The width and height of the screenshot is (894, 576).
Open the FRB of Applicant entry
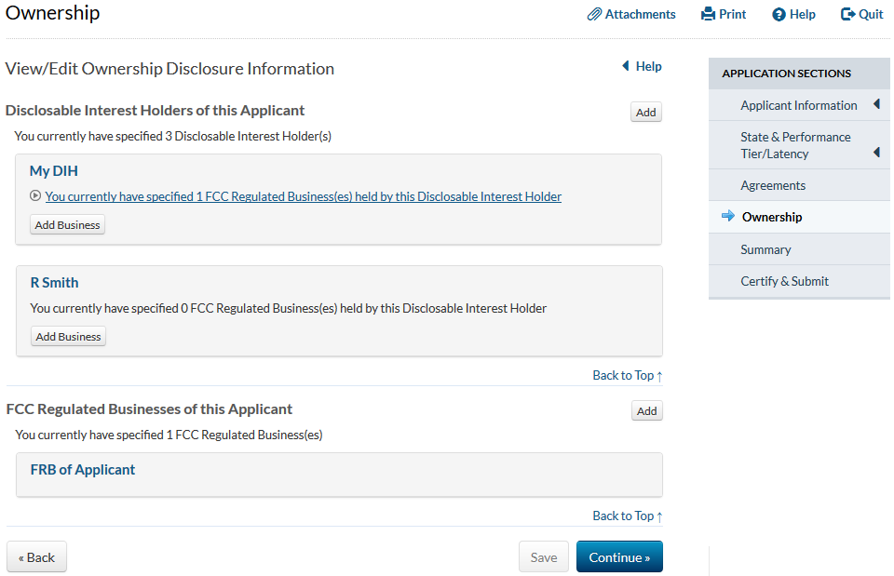pos(83,470)
